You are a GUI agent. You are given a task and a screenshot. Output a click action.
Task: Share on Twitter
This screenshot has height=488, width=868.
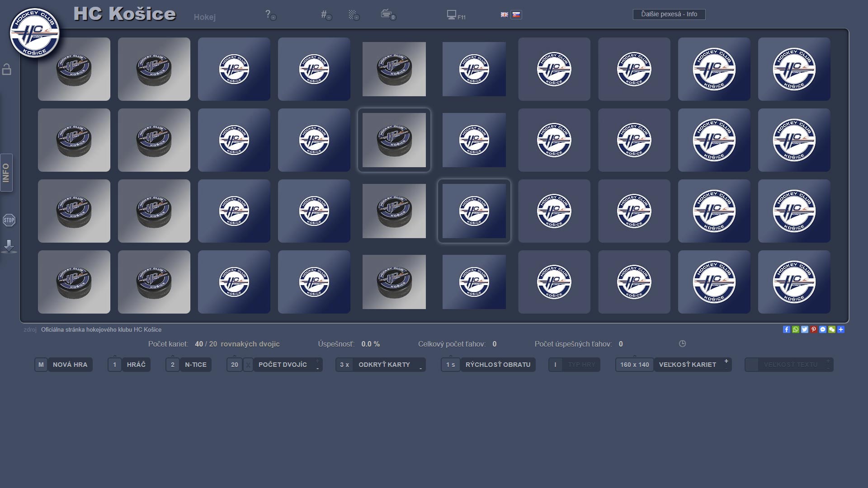pyautogui.click(x=805, y=329)
